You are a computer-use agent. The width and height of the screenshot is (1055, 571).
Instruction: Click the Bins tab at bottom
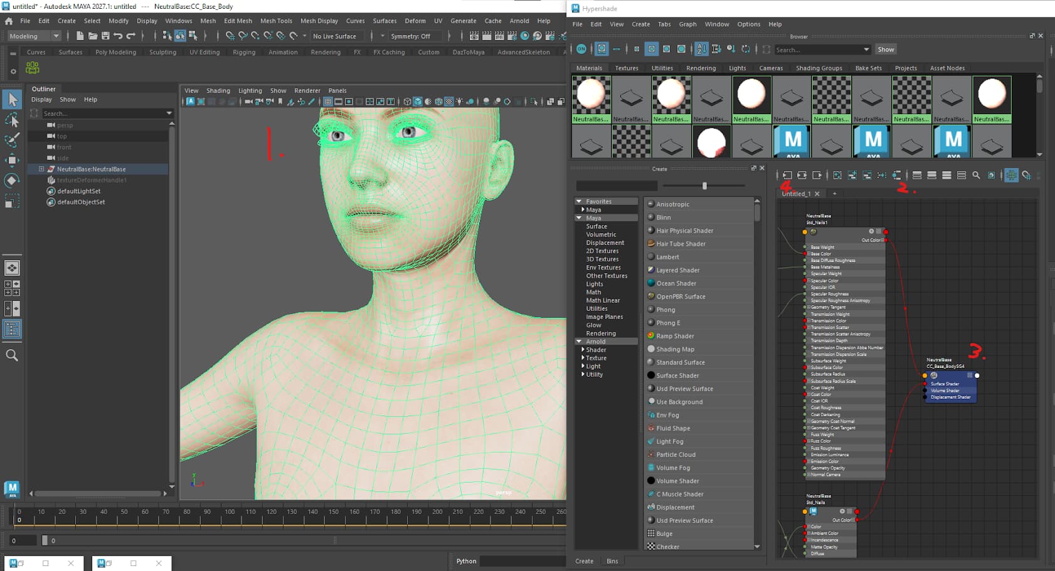point(612,561)
